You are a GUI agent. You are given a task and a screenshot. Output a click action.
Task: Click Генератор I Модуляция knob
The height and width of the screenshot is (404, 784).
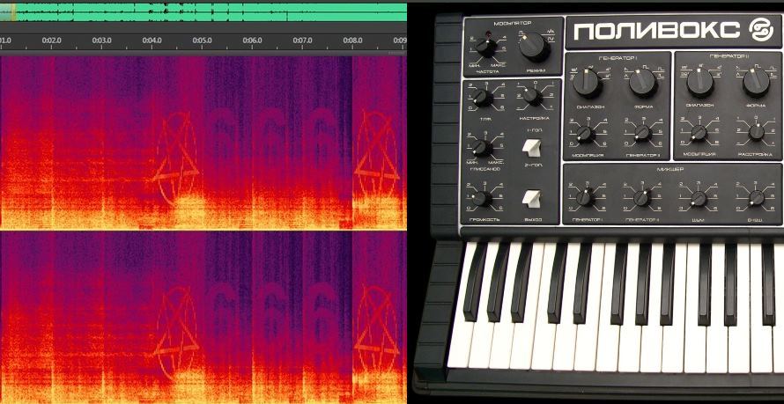point(586,134)
